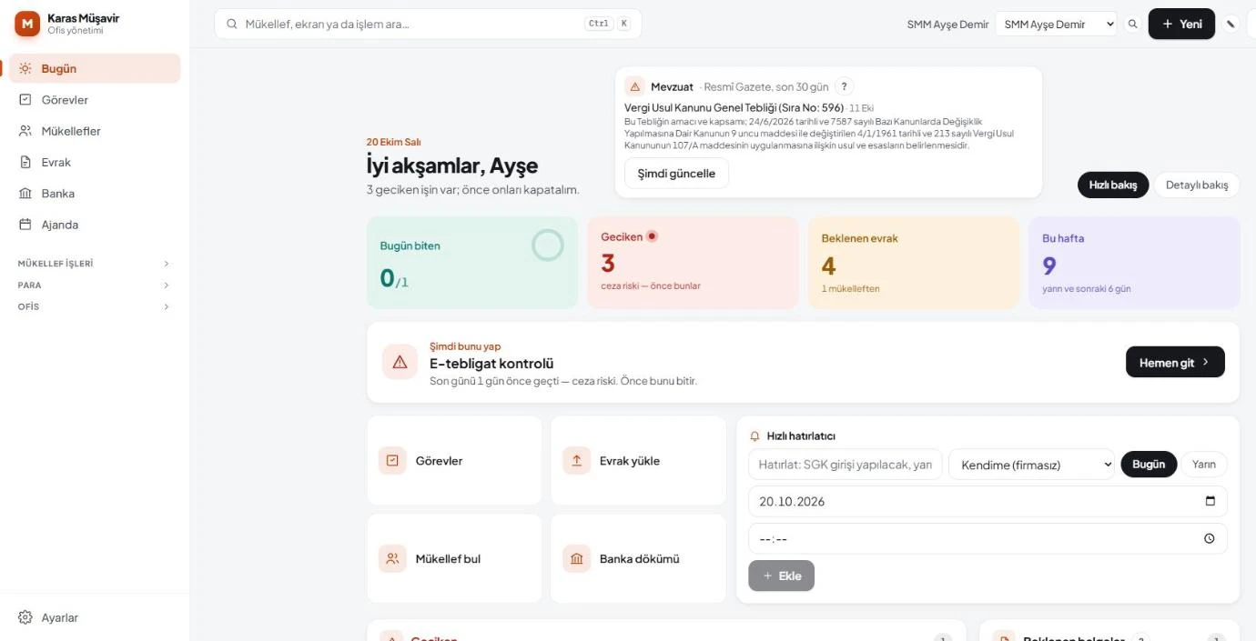This screenshot has width=1256, height=641.
Task: Click the E-tebligat kontrolü warning icon
Action: coord(400,362)
